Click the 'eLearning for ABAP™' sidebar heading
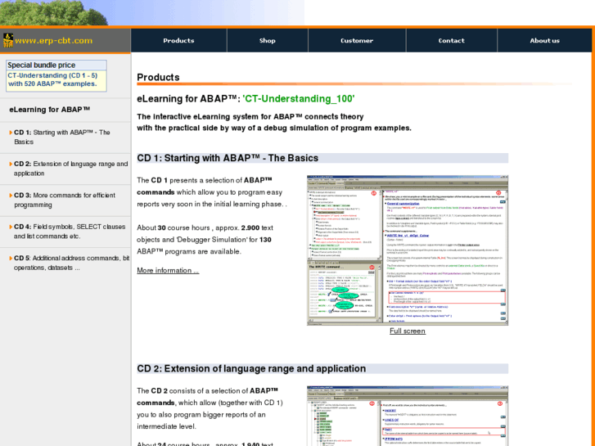This screenshot has width=595, height=446. (x=50, y=110)
